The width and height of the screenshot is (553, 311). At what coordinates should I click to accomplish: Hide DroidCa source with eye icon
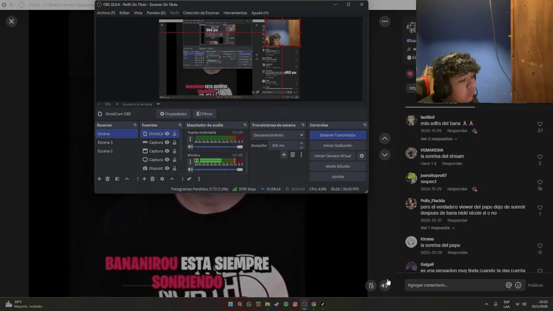point(167,134)
